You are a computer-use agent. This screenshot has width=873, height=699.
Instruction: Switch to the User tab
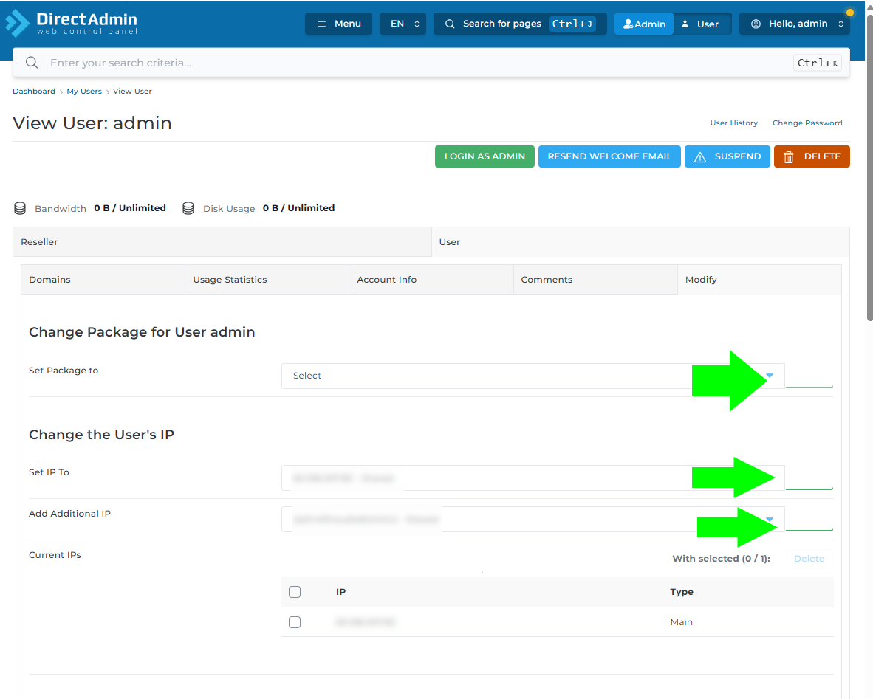tap(640, 242)
